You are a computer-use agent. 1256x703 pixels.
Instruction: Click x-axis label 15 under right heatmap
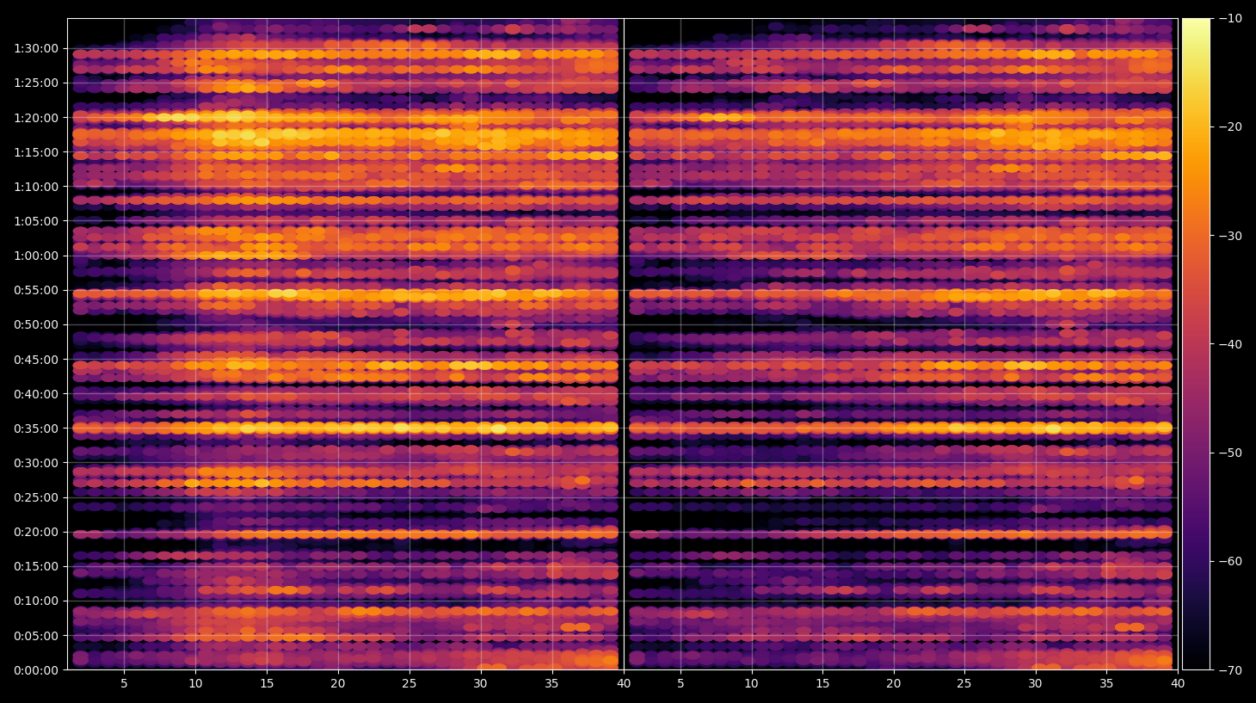(x=822, y=684)
